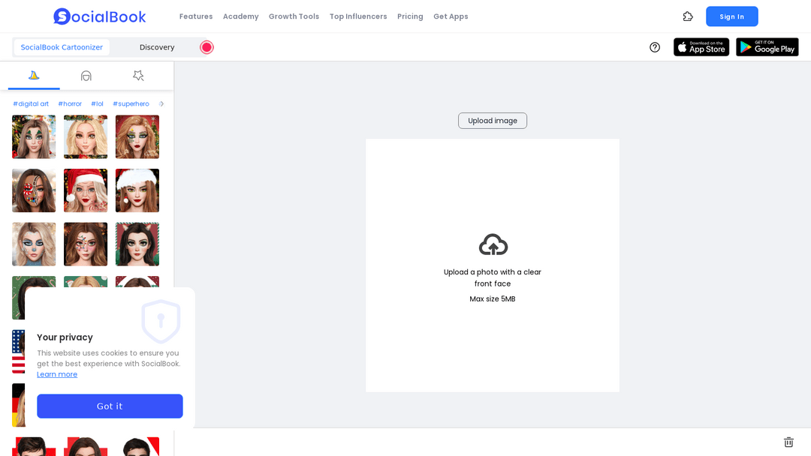Viewport: 811px width, 456px height.
Task: Filter by #horror tag
Action: click(x=70, y=103)
